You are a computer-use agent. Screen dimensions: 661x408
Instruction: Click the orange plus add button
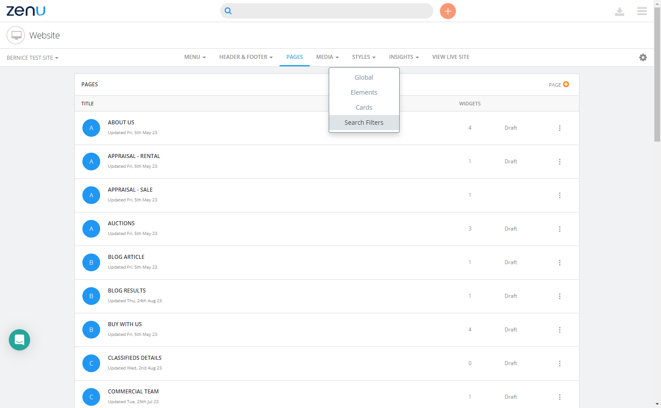[x=448, y=11]
